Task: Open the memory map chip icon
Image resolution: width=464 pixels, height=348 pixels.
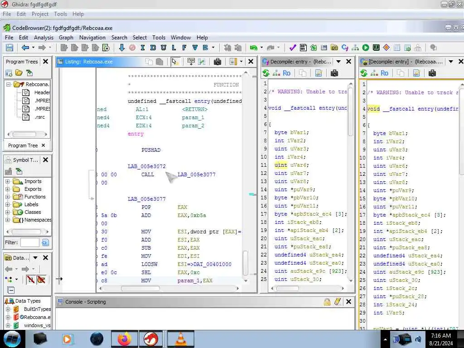Action: (376, 48)
